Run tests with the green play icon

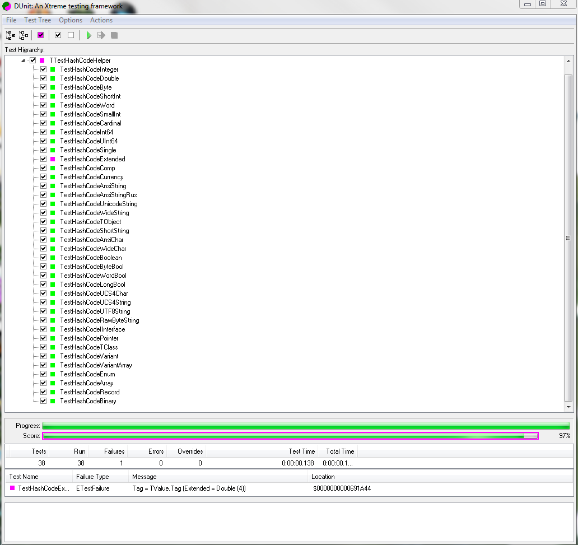coord(88,35)
